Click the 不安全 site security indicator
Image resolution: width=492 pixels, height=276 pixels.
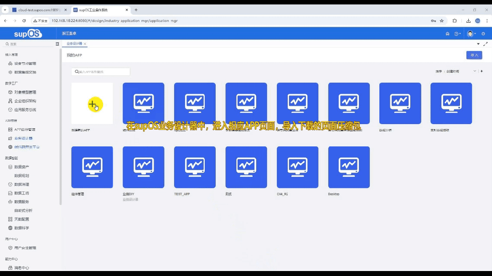pos(41,20)
